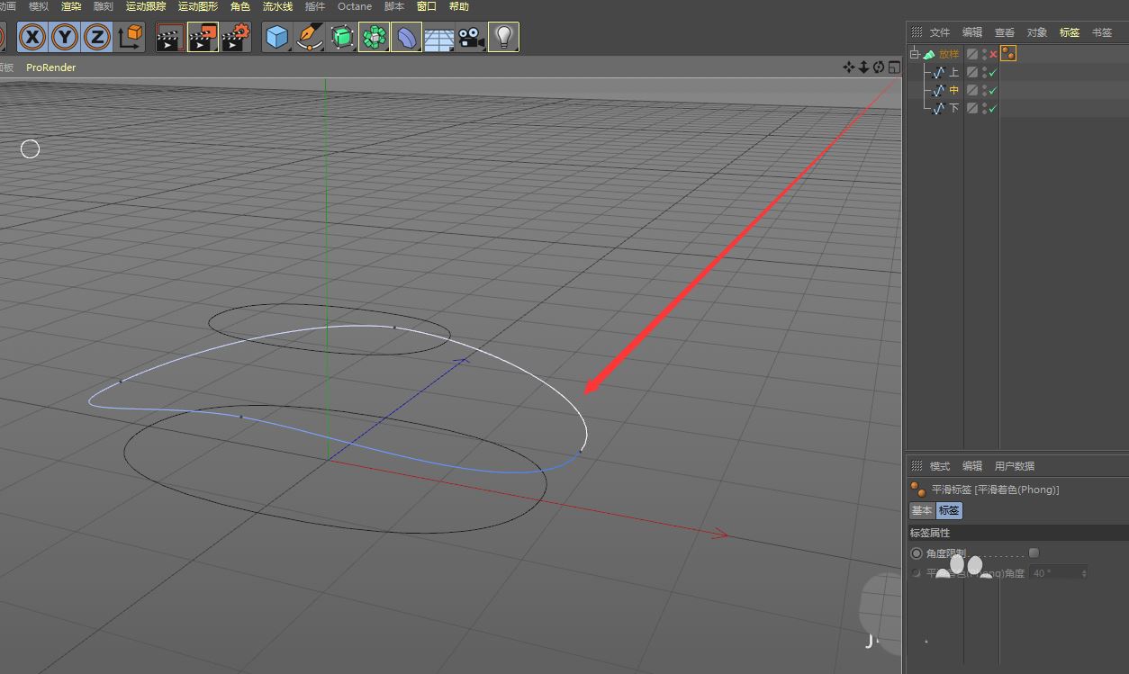Open object manager 标签 menu
Screen dimensions: 1129x674
(1070, 32)
